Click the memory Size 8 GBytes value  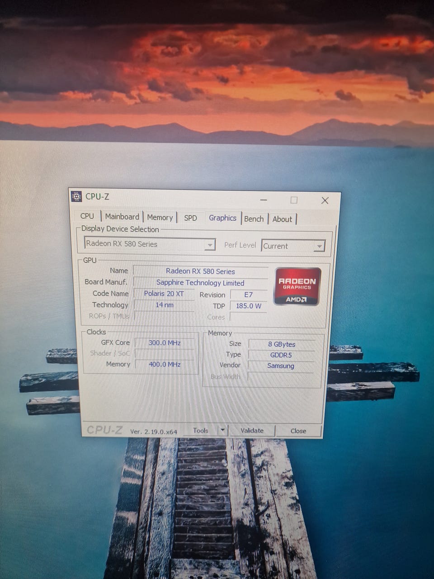(x=281, y=344)
